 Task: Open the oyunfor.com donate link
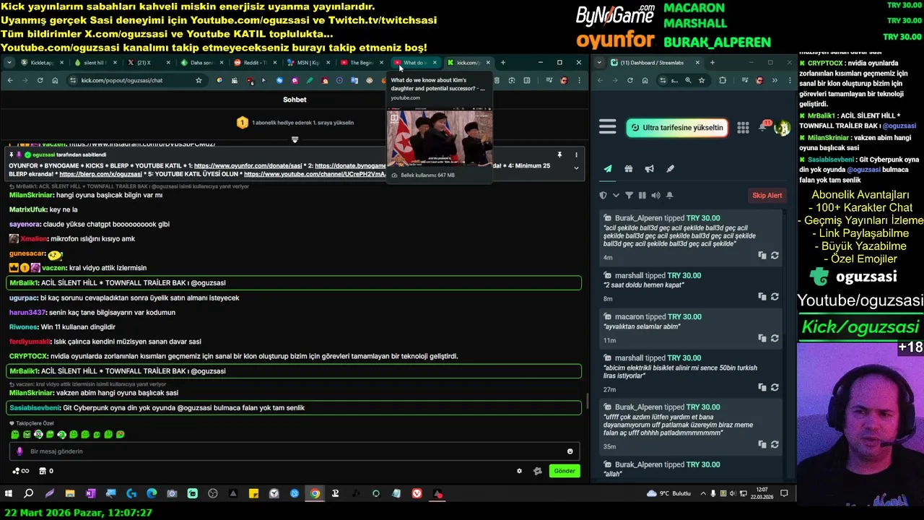pyautogui.click(x=248, y=165)
